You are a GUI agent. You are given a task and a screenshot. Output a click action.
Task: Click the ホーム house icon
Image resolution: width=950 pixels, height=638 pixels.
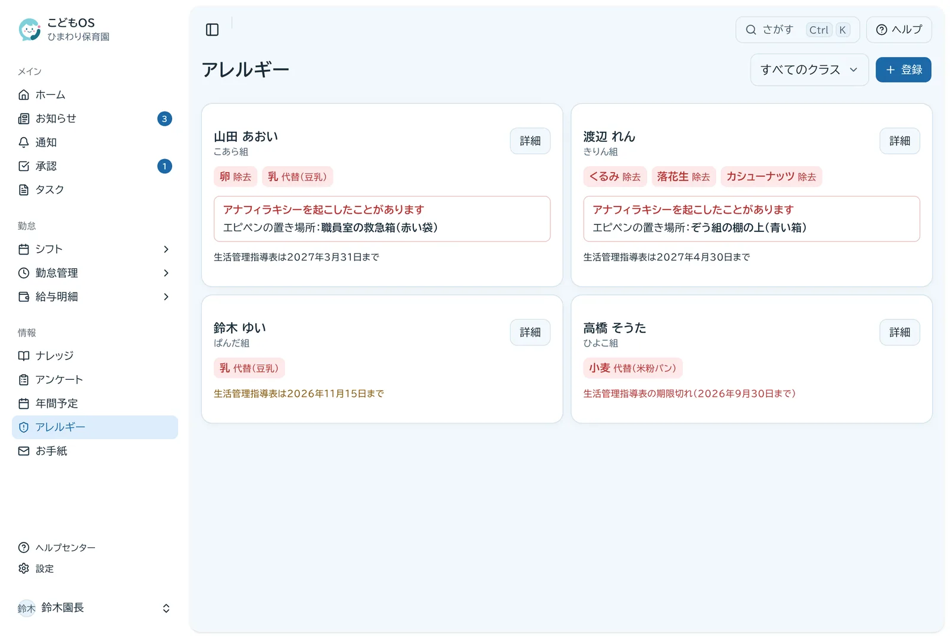coord(24,95)
